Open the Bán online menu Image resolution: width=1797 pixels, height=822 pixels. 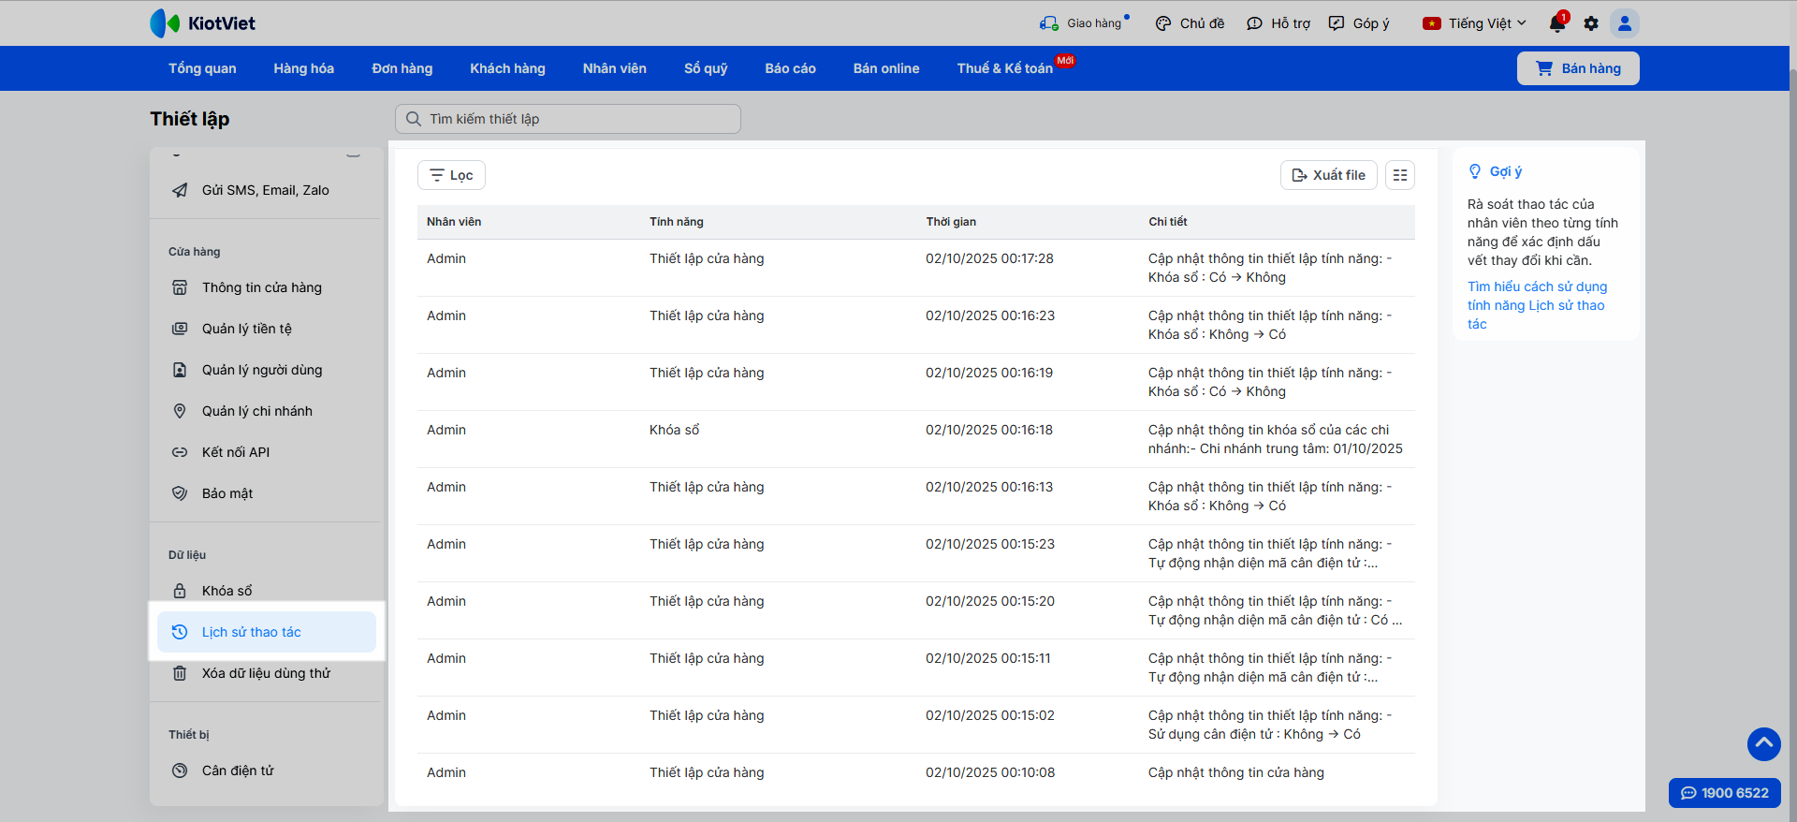click(886, 68)
